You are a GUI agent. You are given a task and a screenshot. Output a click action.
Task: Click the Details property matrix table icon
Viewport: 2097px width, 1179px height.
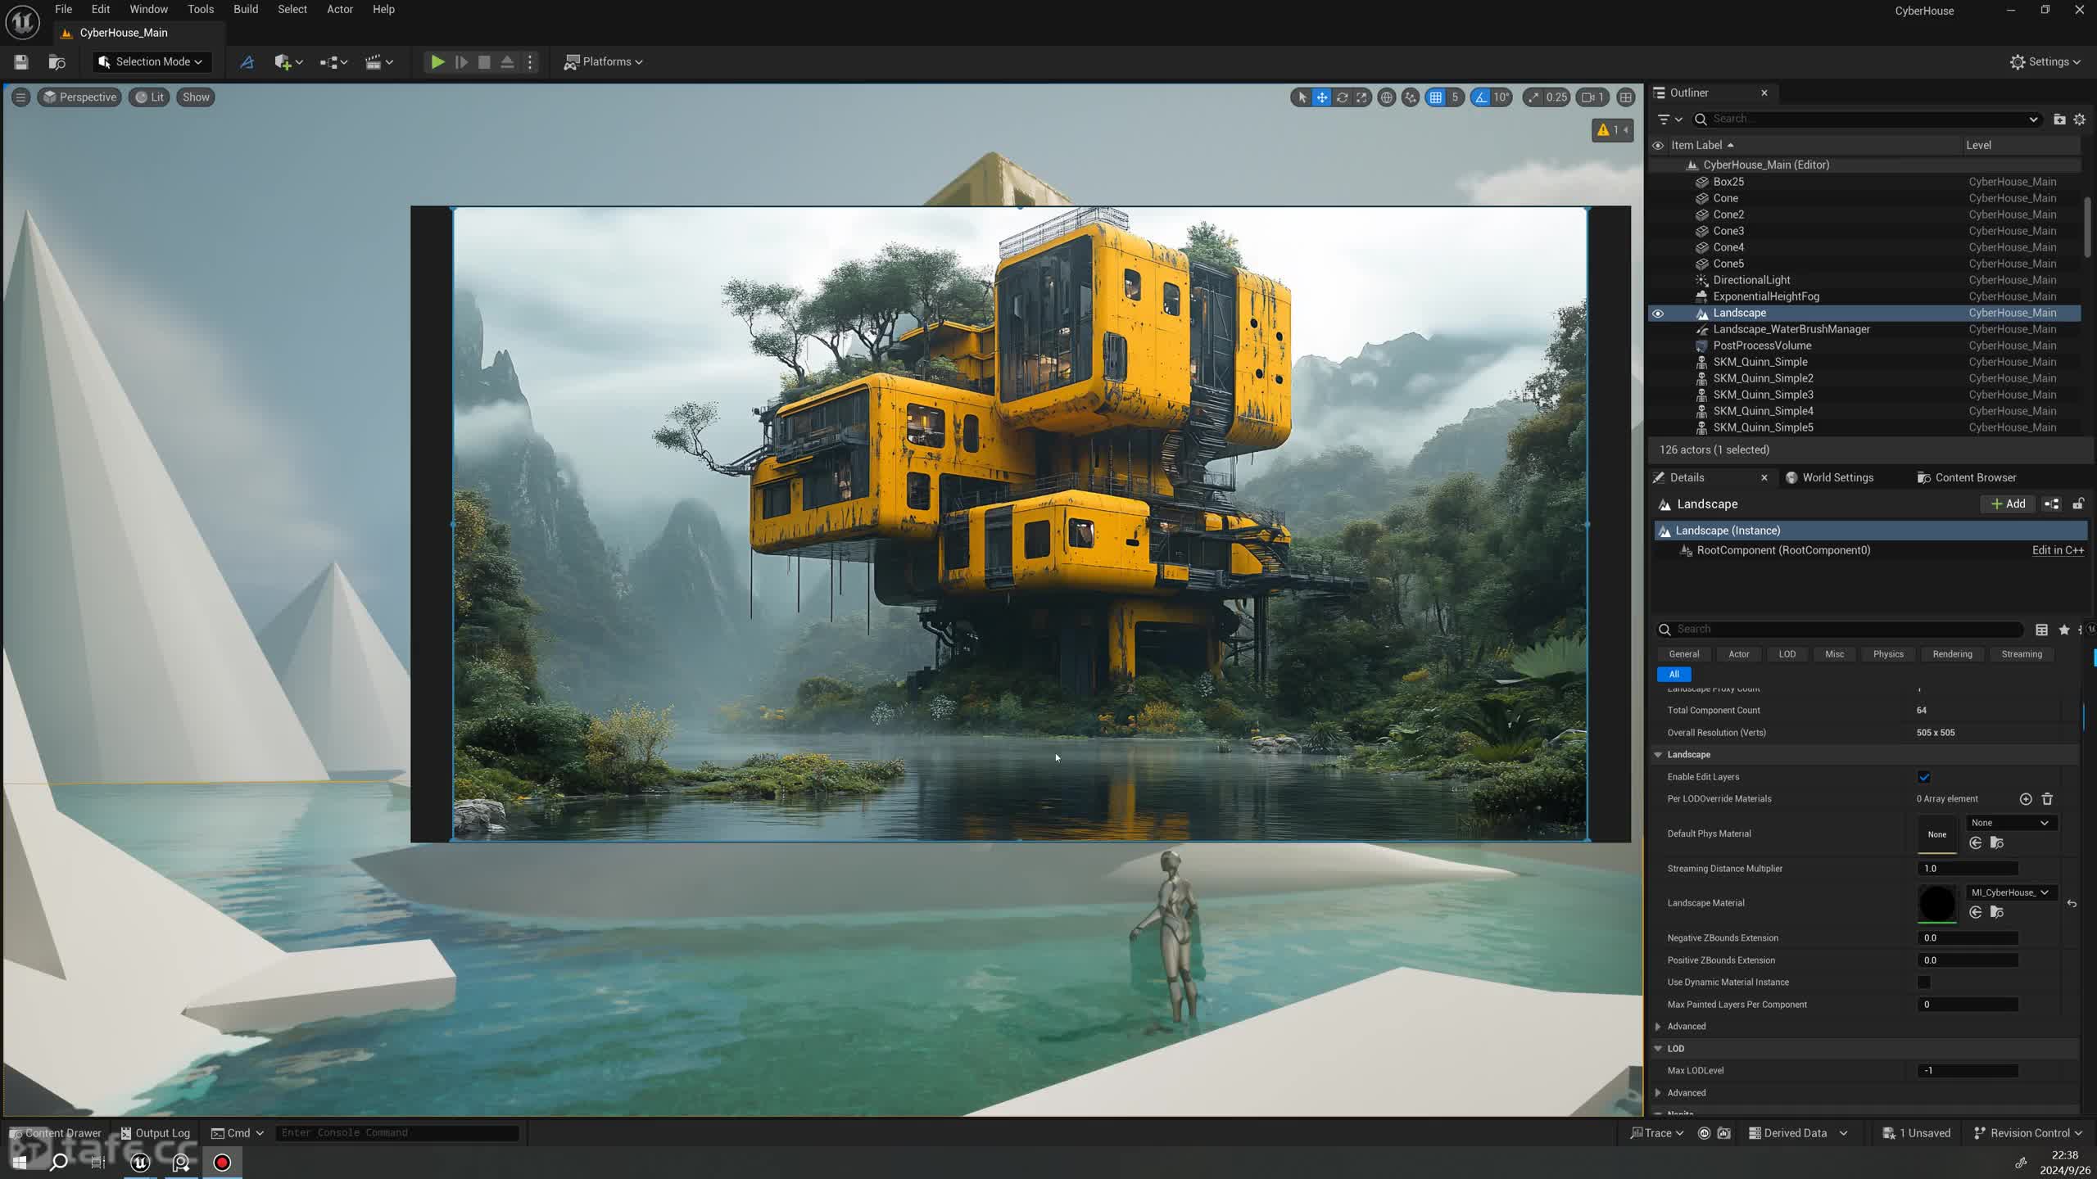[x=2041, y=629]
